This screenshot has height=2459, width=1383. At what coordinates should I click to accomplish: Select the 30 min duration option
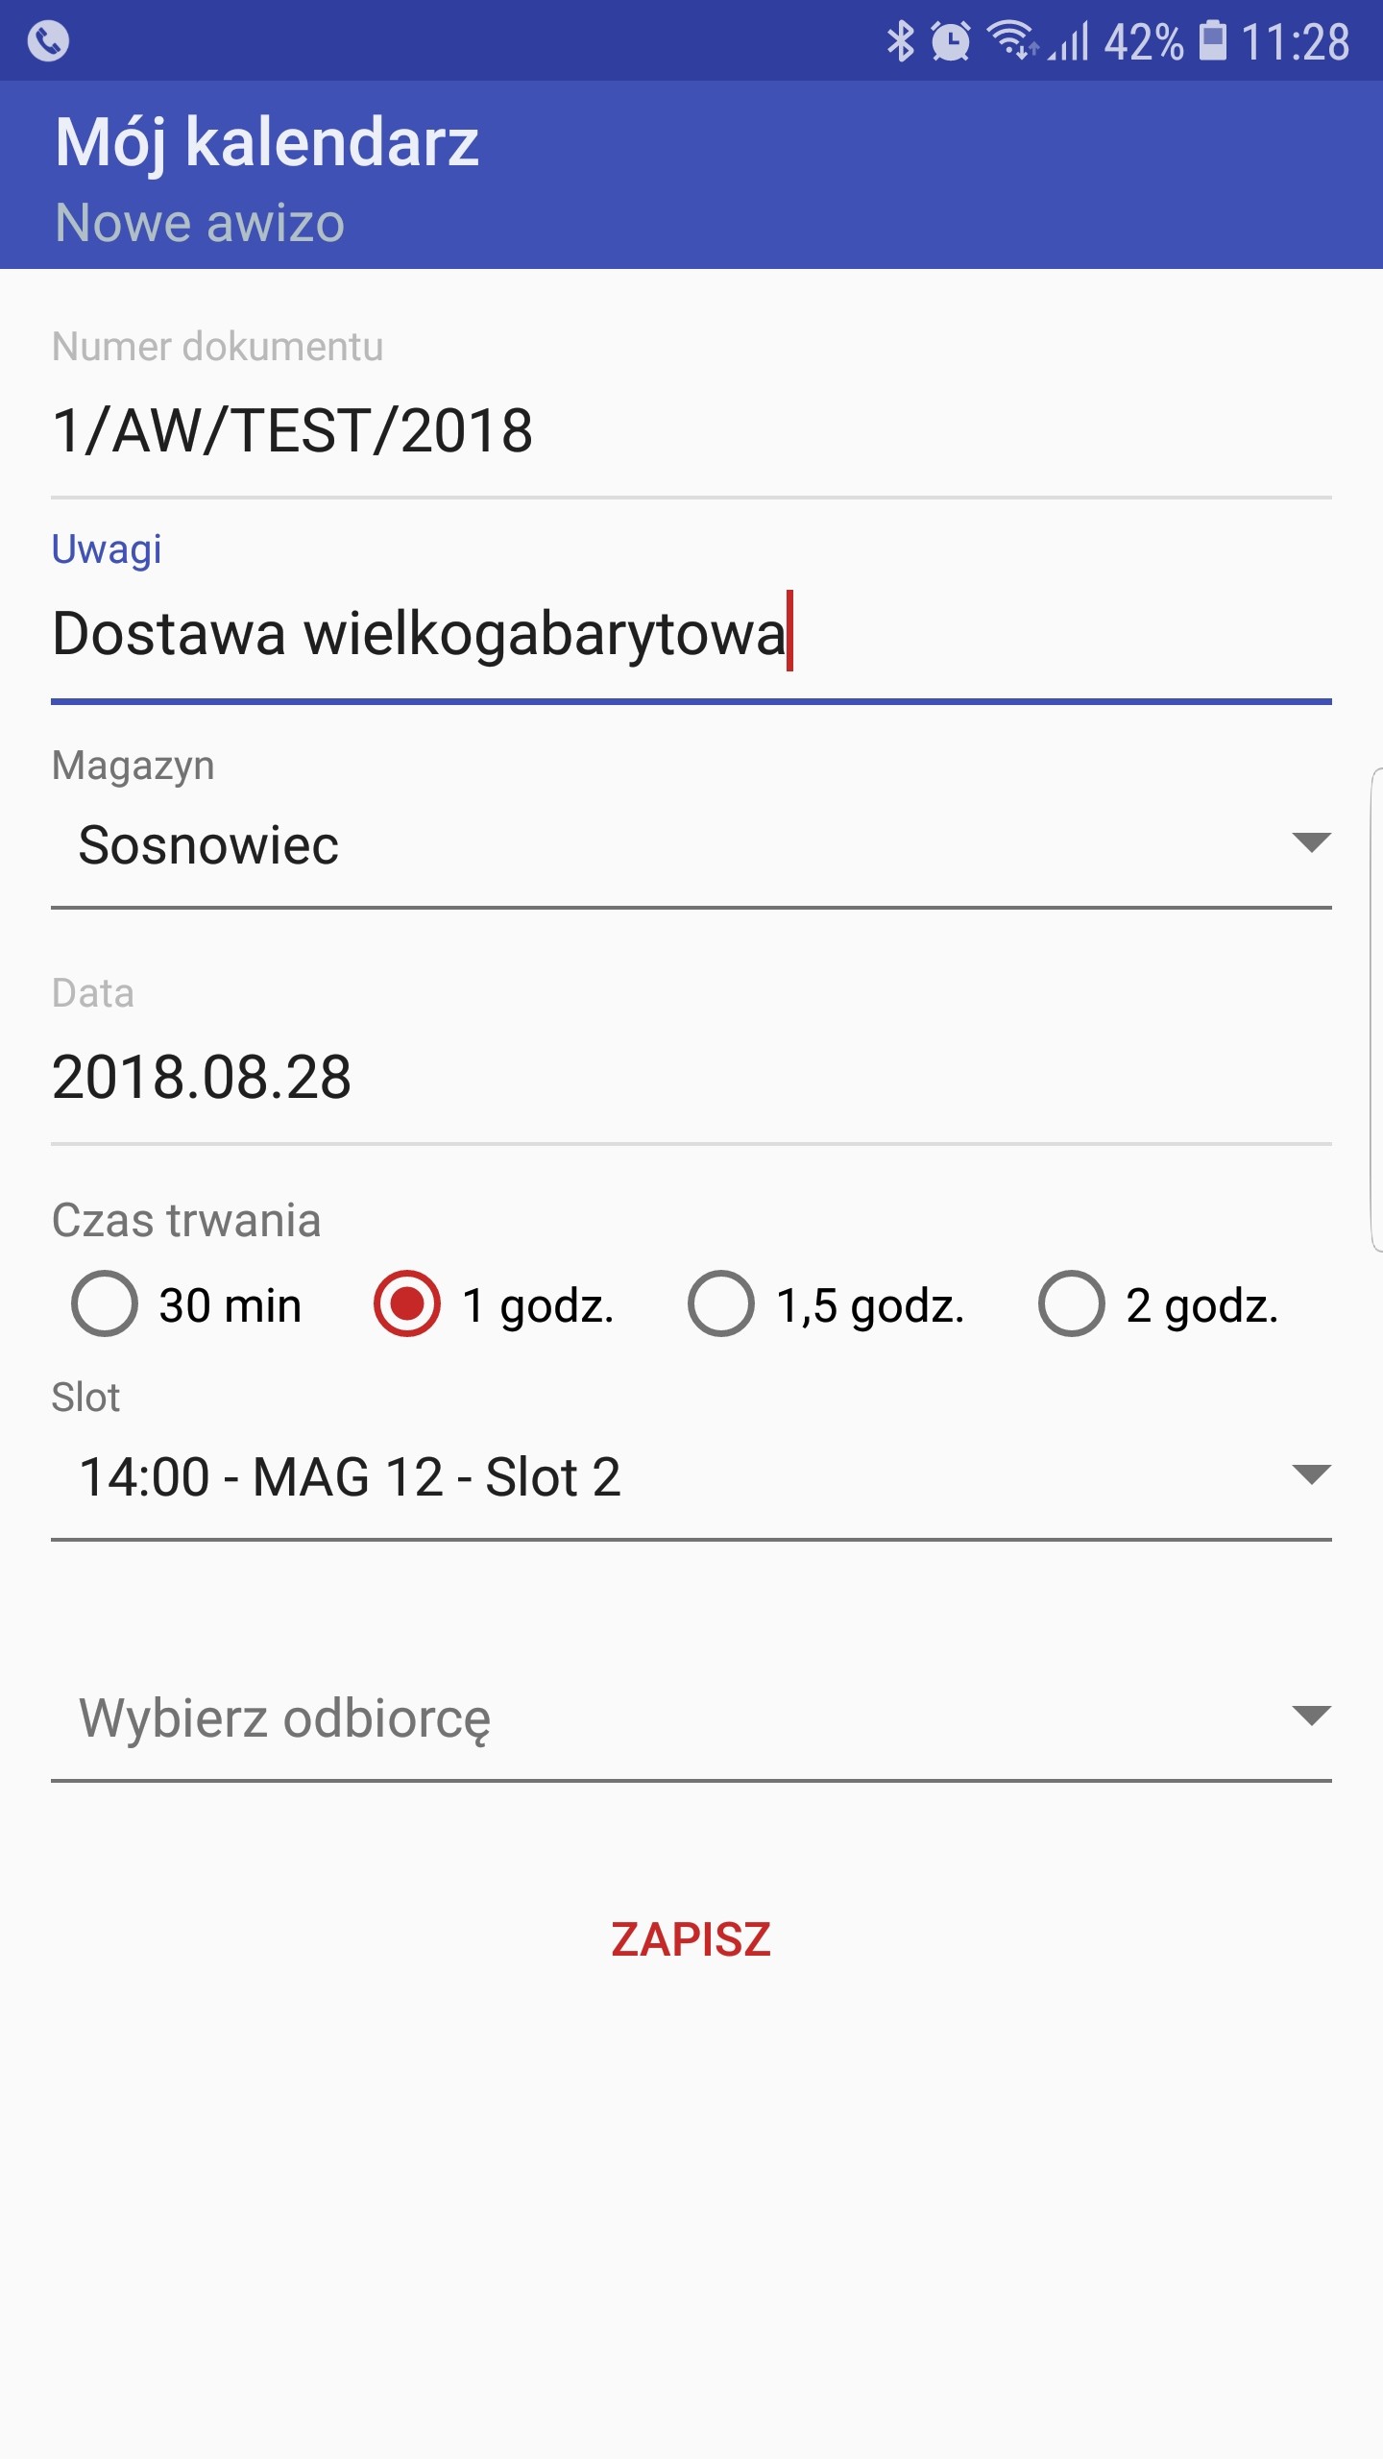coord(186,1304)
